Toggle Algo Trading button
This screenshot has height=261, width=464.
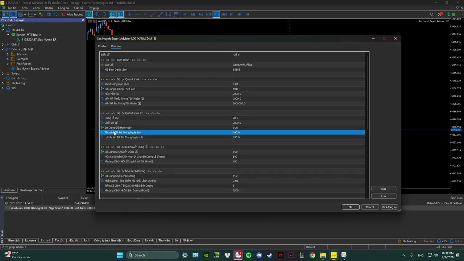(72, 14)
